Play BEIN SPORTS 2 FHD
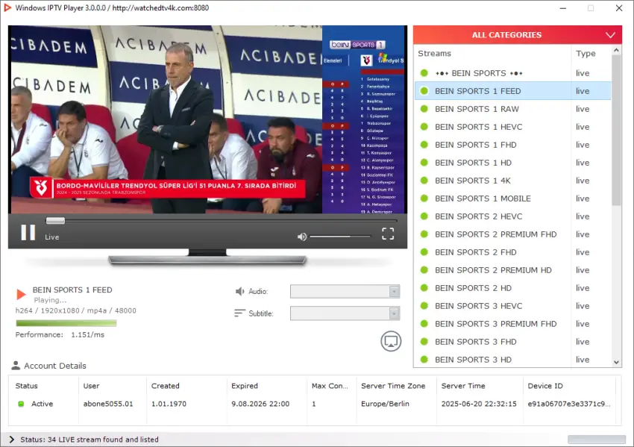The width and height of the screenshot is (634, 447). pyautogui.click(x=512, y=252)
